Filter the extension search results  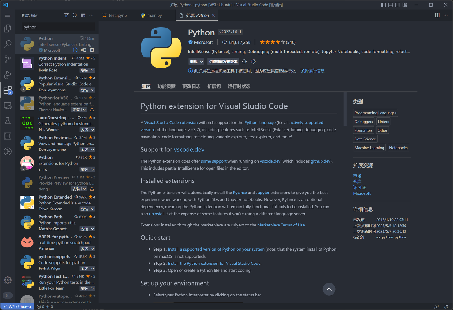point(66,15)
